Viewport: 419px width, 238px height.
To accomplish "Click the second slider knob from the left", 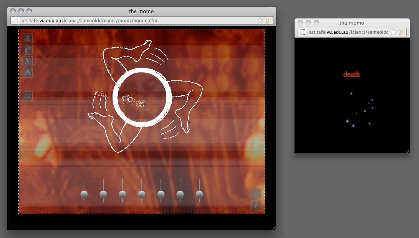I will click(103, 195).
